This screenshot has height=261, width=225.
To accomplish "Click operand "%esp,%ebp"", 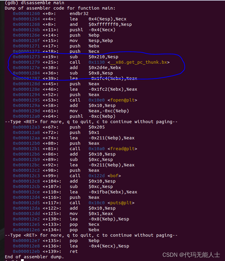I will pyautogui.click(x=101, y=41).
